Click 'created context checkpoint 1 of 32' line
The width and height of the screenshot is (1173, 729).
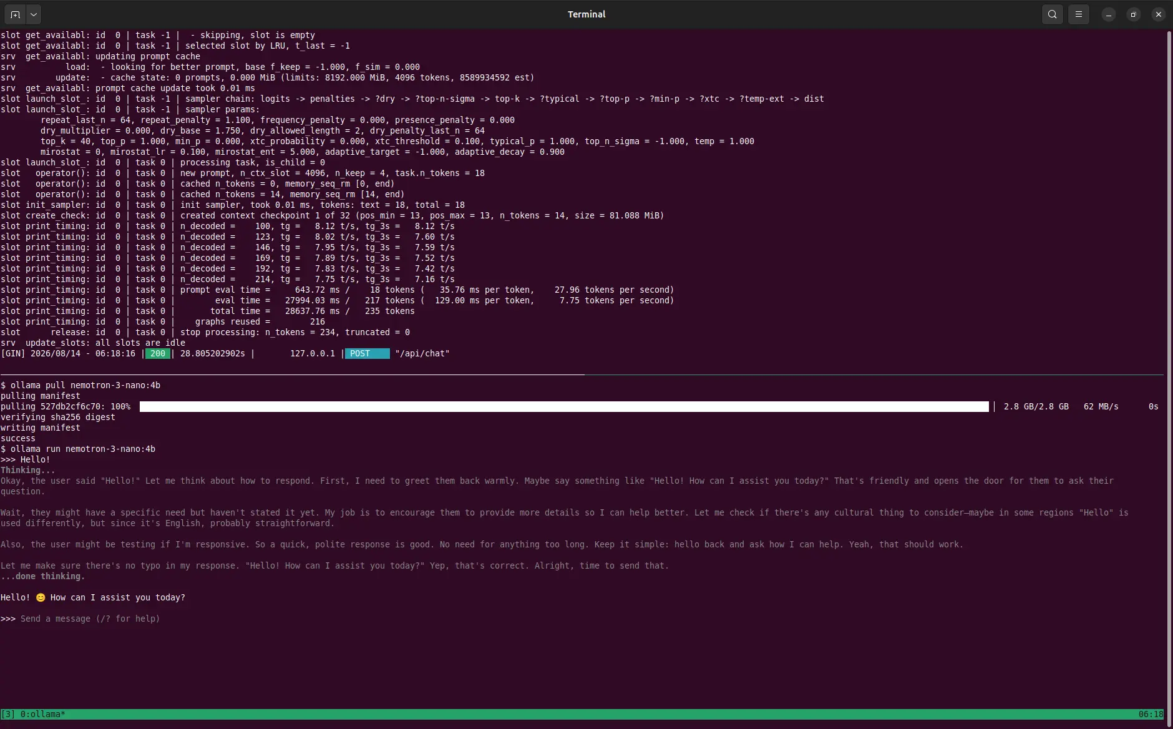333,215
